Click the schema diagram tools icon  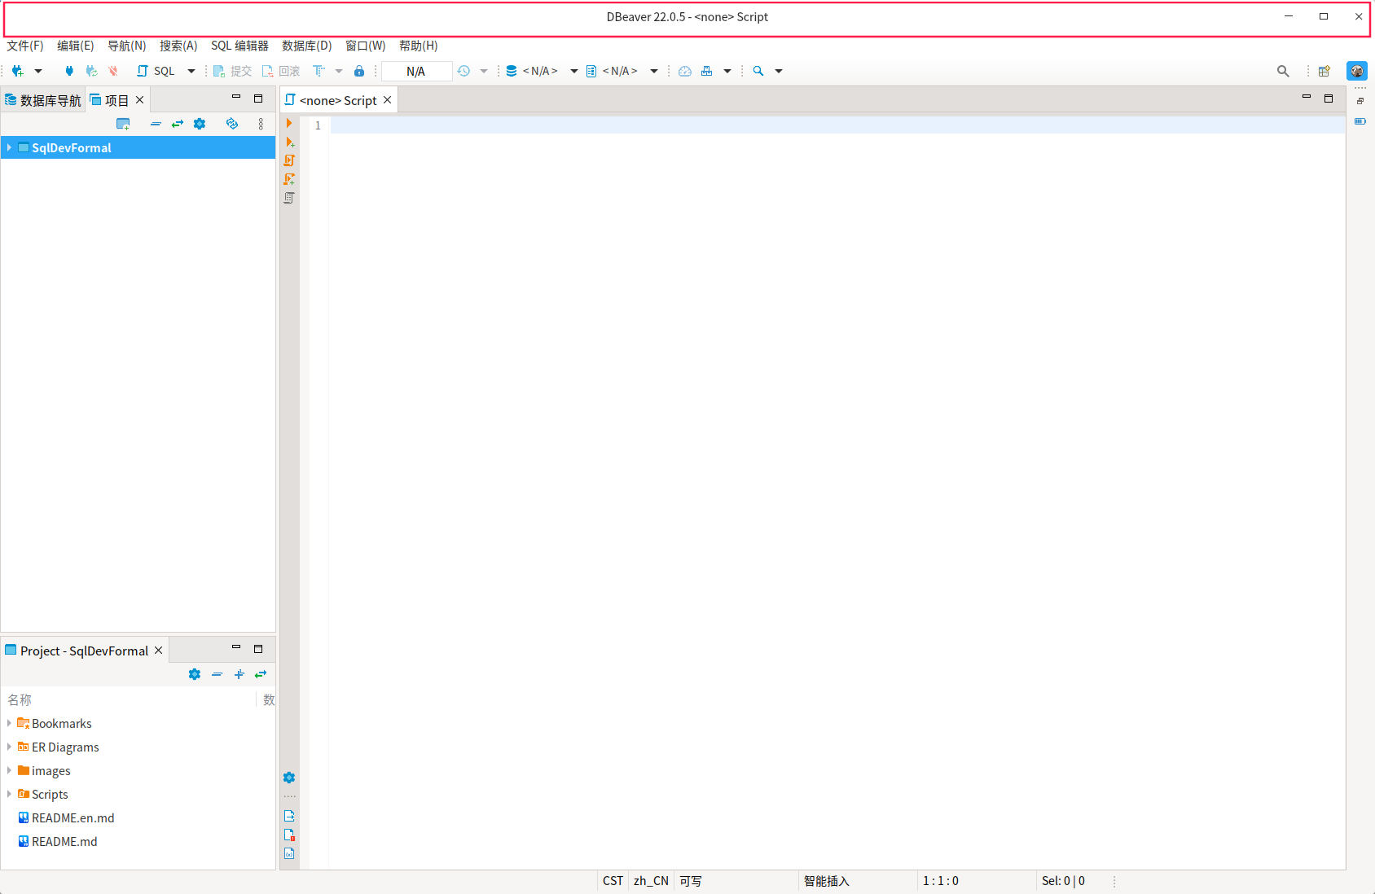coord(707,71)
